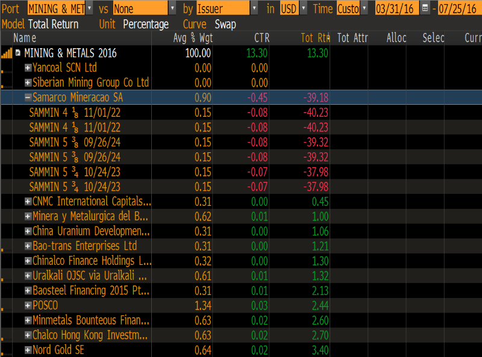This screenshot has height=357, width=482.
Task: Click CNMC total return 0.45
Action: [x=321, y=202]
